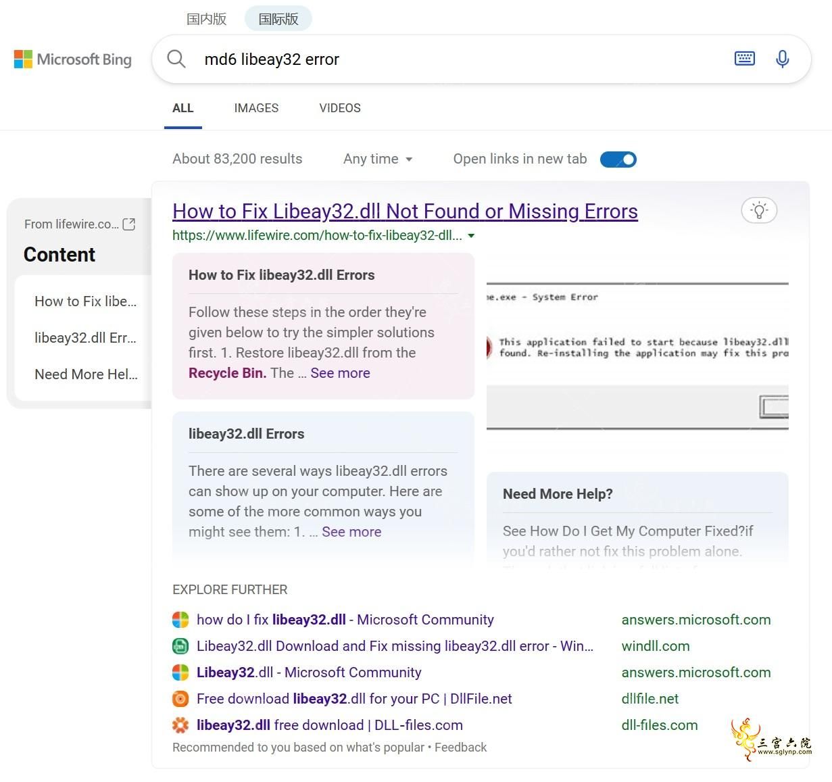The width and height of the screenshot is (832, 782).
Task: Open 'how do I fix libeay32.dll' link
Action: click(345, 620)
